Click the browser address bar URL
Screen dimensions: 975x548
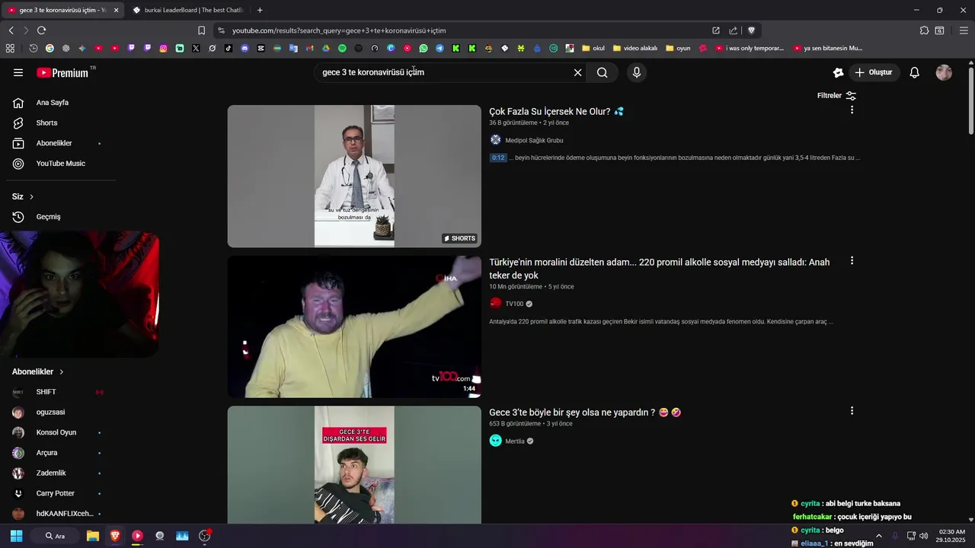click(339, 30)
